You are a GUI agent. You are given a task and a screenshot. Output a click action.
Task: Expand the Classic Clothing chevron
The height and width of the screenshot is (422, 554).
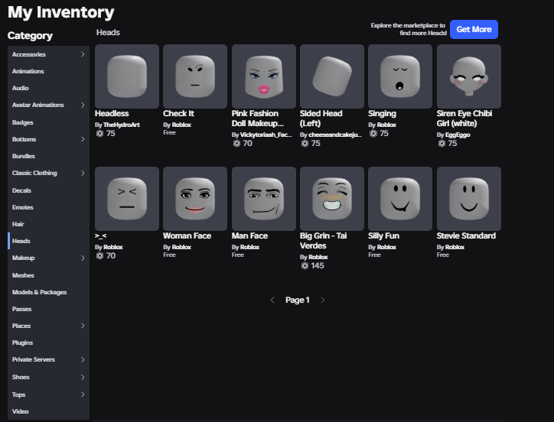tap(83, 173)
